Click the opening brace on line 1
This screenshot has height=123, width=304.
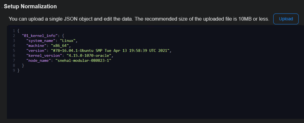[x=18, y=31]
